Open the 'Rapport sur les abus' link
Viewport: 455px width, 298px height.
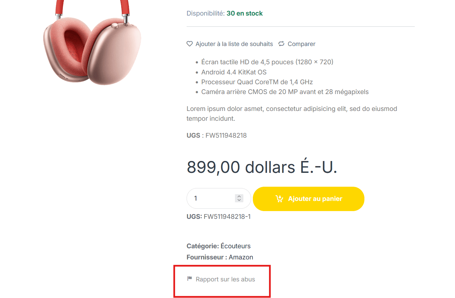(x=225, y=279)
